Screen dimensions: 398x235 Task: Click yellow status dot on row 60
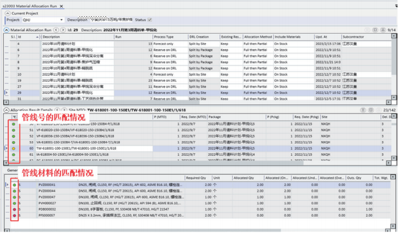pos(14,147)
